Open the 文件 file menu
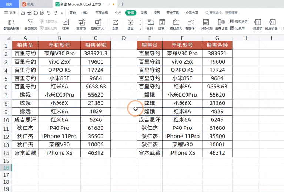 (10, 13)
